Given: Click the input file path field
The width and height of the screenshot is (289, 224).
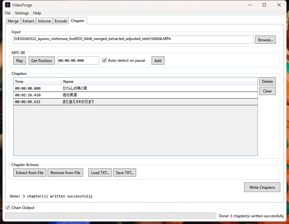Looking at the screenshot, I should [133, 40].
